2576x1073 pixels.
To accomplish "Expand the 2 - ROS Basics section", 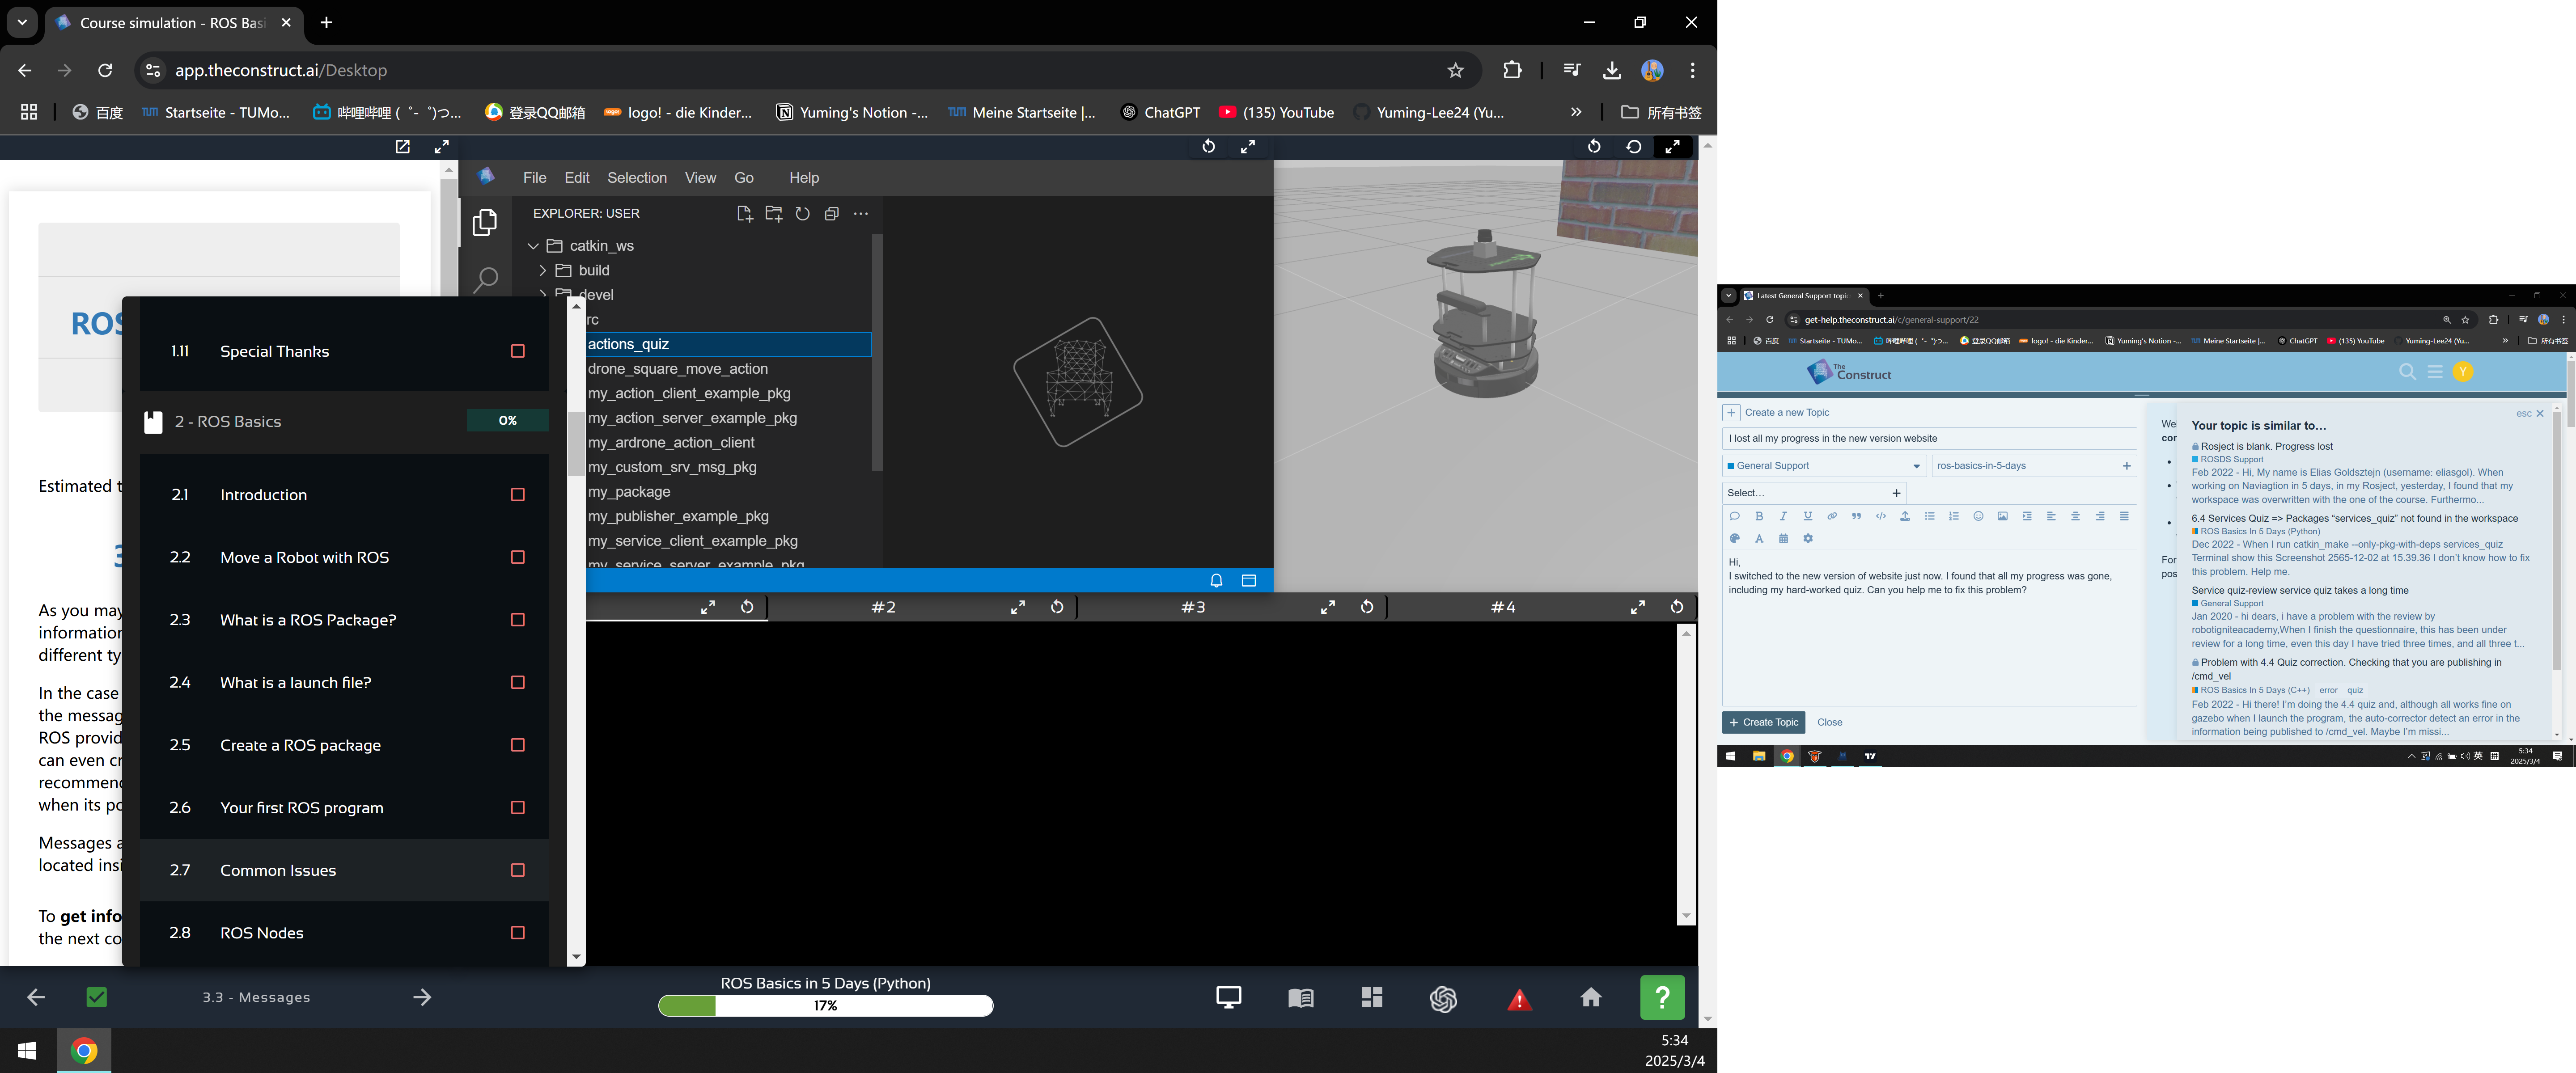I will click(x=344, y=421).
